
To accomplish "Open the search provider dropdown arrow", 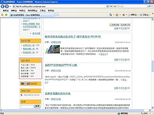I will [x=152, y=6].
